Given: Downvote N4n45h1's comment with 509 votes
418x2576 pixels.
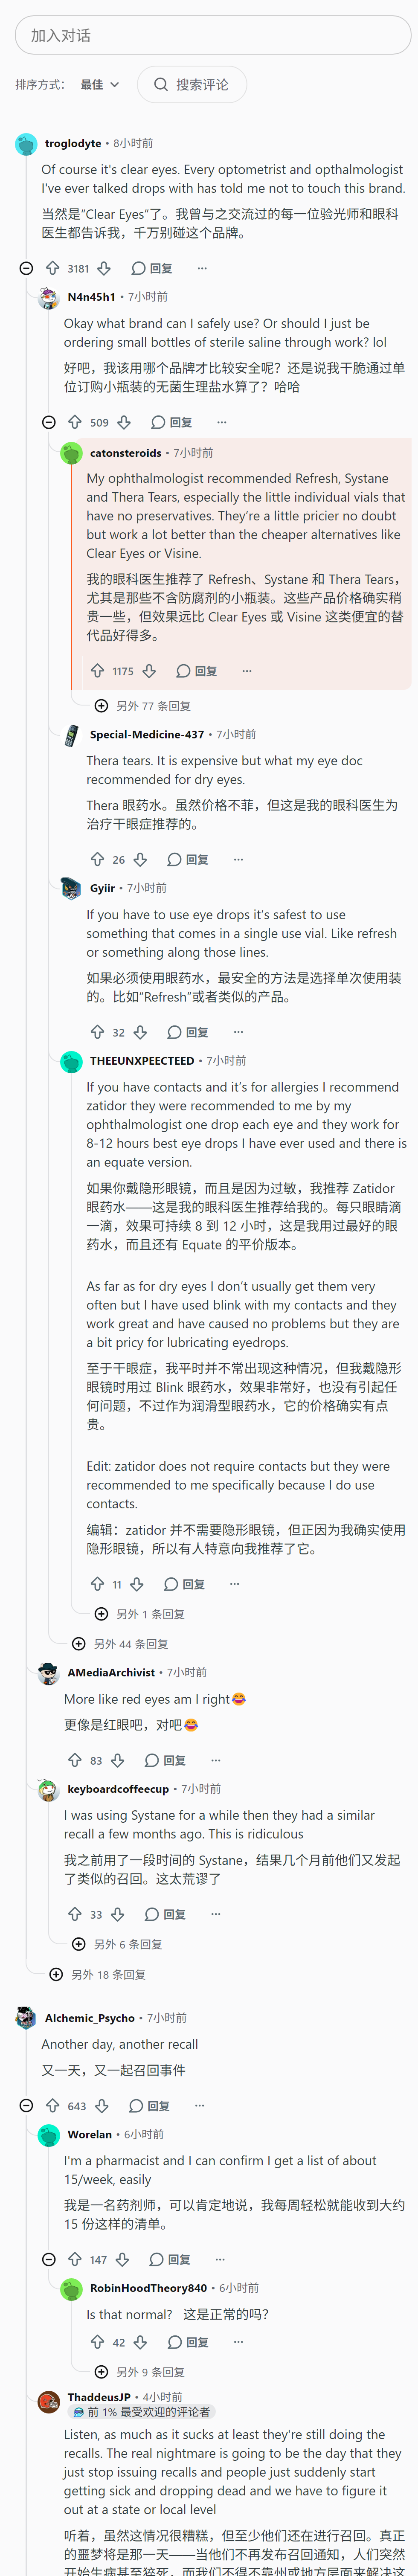Looking at the screenshot, I should coord(124,422).
